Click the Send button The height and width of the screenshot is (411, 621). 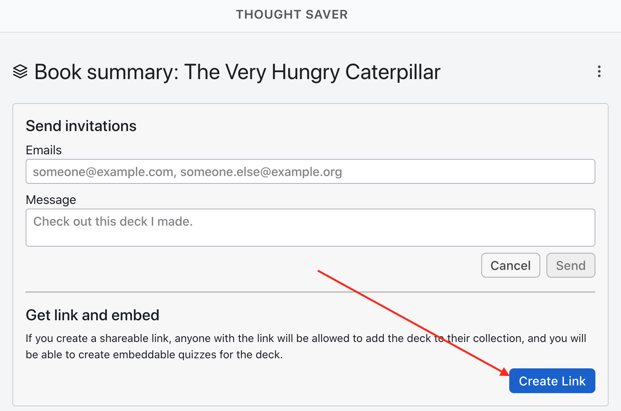pyautogui.click(x=571, y=265)
